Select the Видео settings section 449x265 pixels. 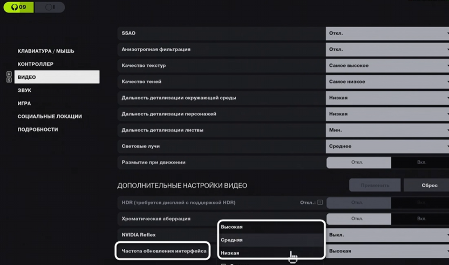57,77
